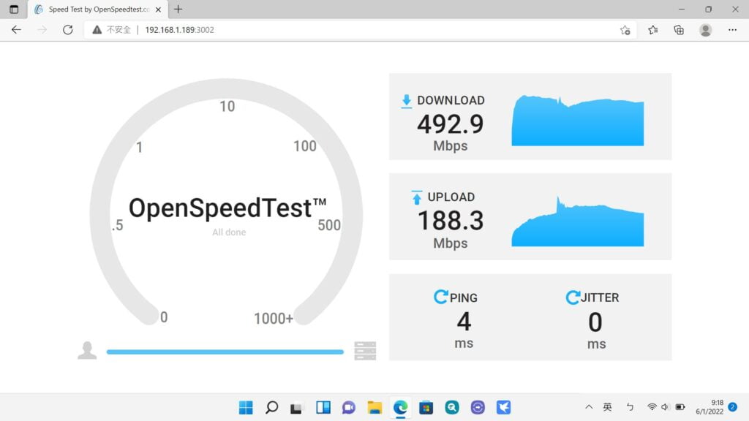Click the blue progress bar between client and server
The image size is (749, 421).
pos(225,352)
